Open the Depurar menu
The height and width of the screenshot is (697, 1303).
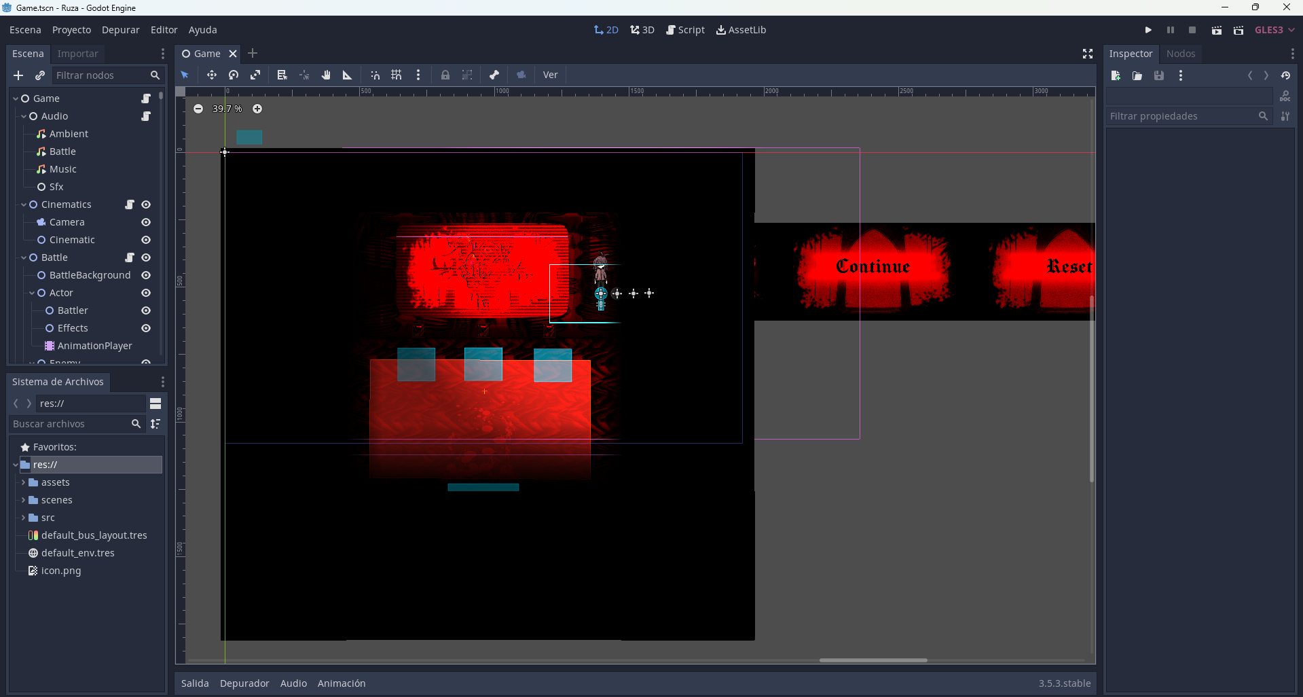coord(120,30)
